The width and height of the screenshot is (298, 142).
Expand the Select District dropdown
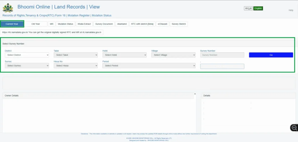pos(27,55)
